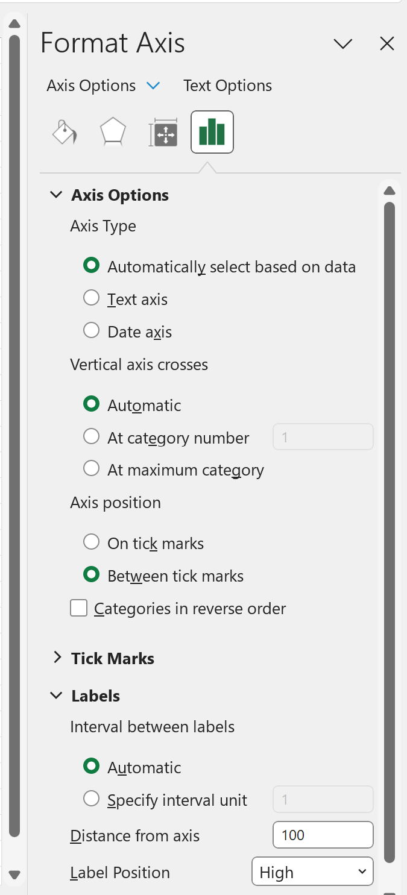The width and height of the screenshot is (407, 895).
Task: Open Size & Properties settings
Action: (162, 131)
